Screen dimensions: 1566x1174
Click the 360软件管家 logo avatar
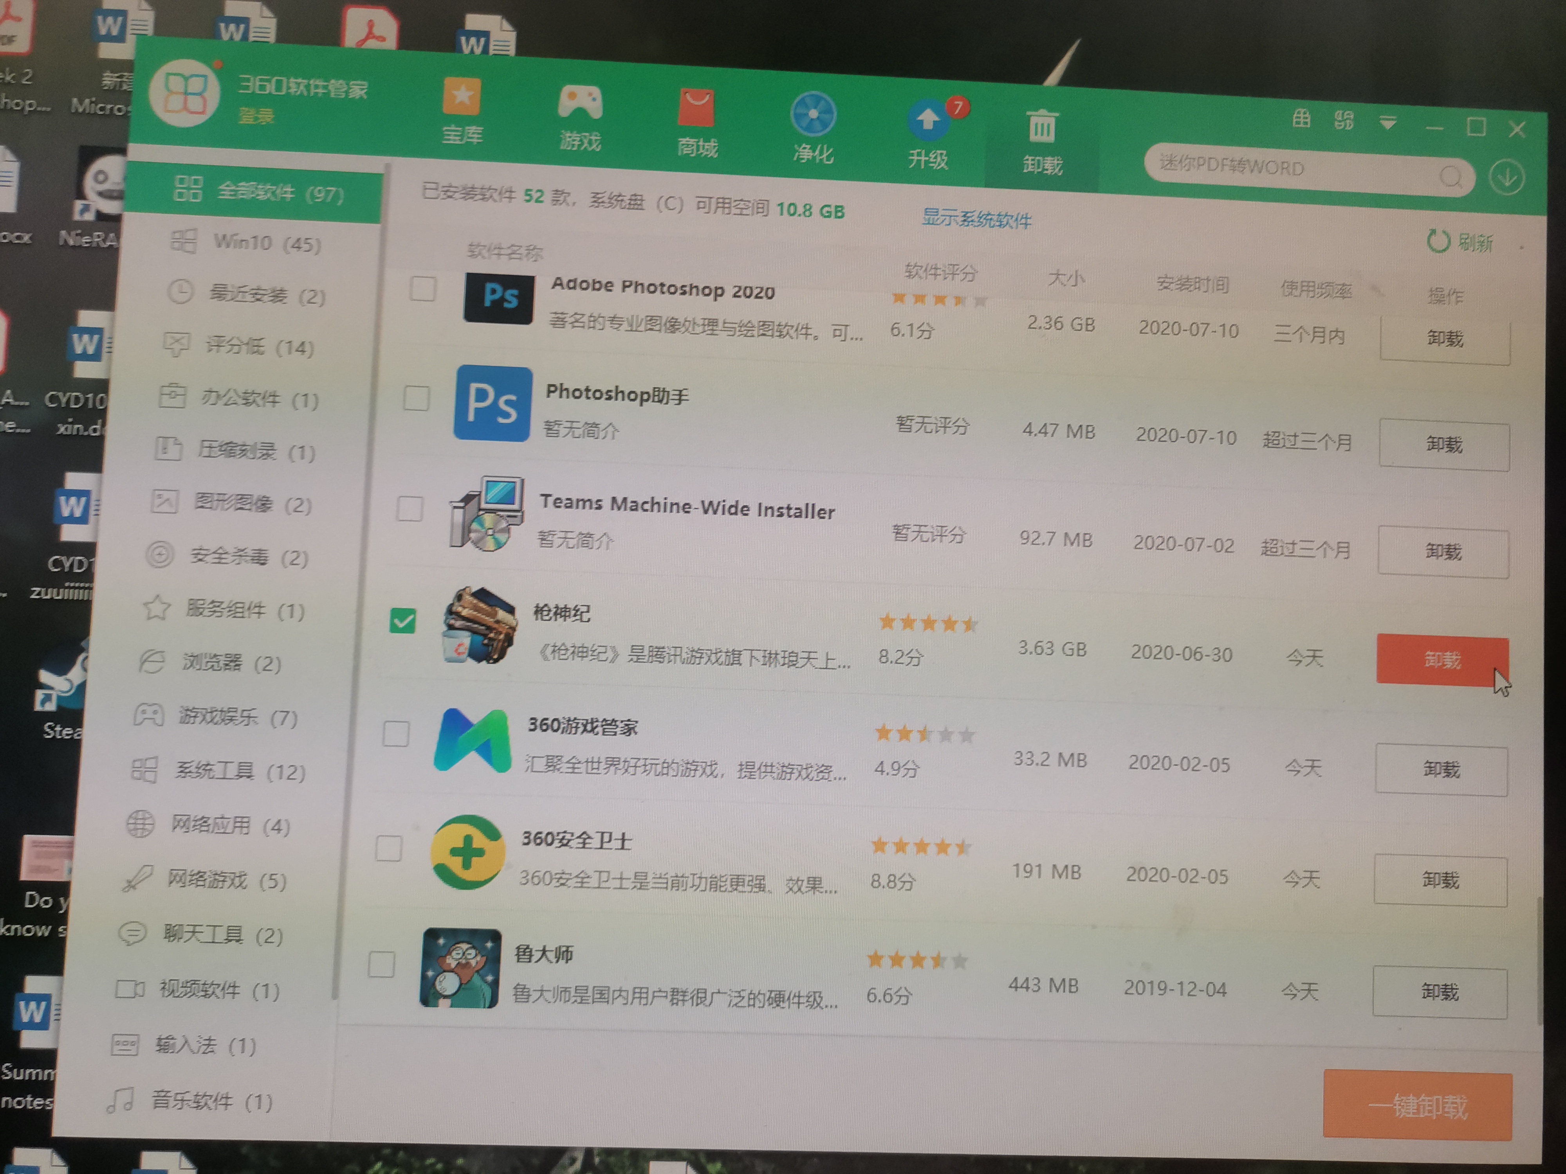click(x=184, y=94)
